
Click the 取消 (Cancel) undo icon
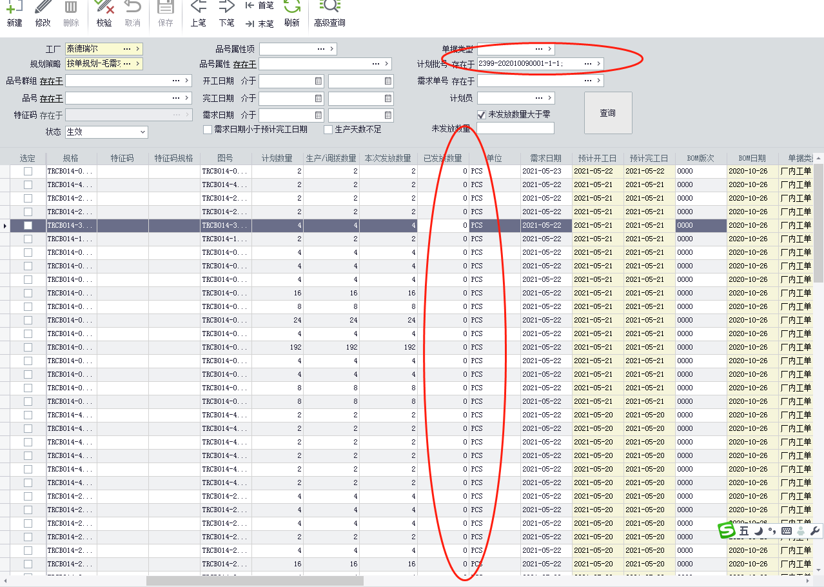(x=133, y=8)
